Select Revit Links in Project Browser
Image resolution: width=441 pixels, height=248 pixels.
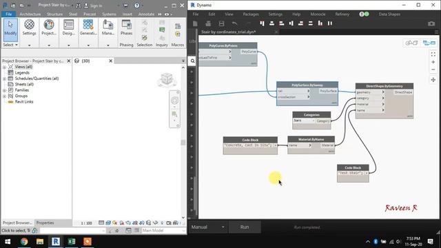(24, 102)
